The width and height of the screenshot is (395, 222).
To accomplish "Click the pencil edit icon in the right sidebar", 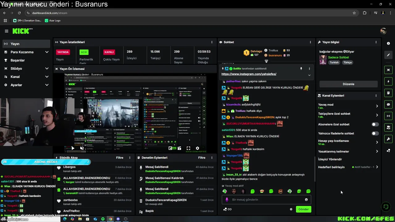I will [388, 55].
